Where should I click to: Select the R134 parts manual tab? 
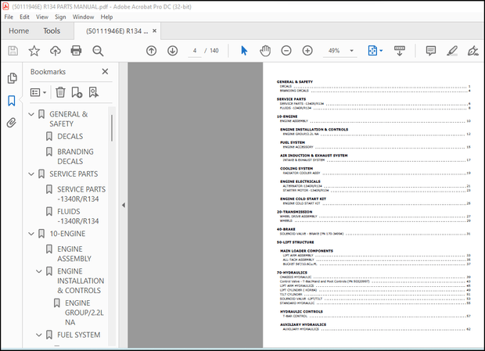tap(117, 31)
